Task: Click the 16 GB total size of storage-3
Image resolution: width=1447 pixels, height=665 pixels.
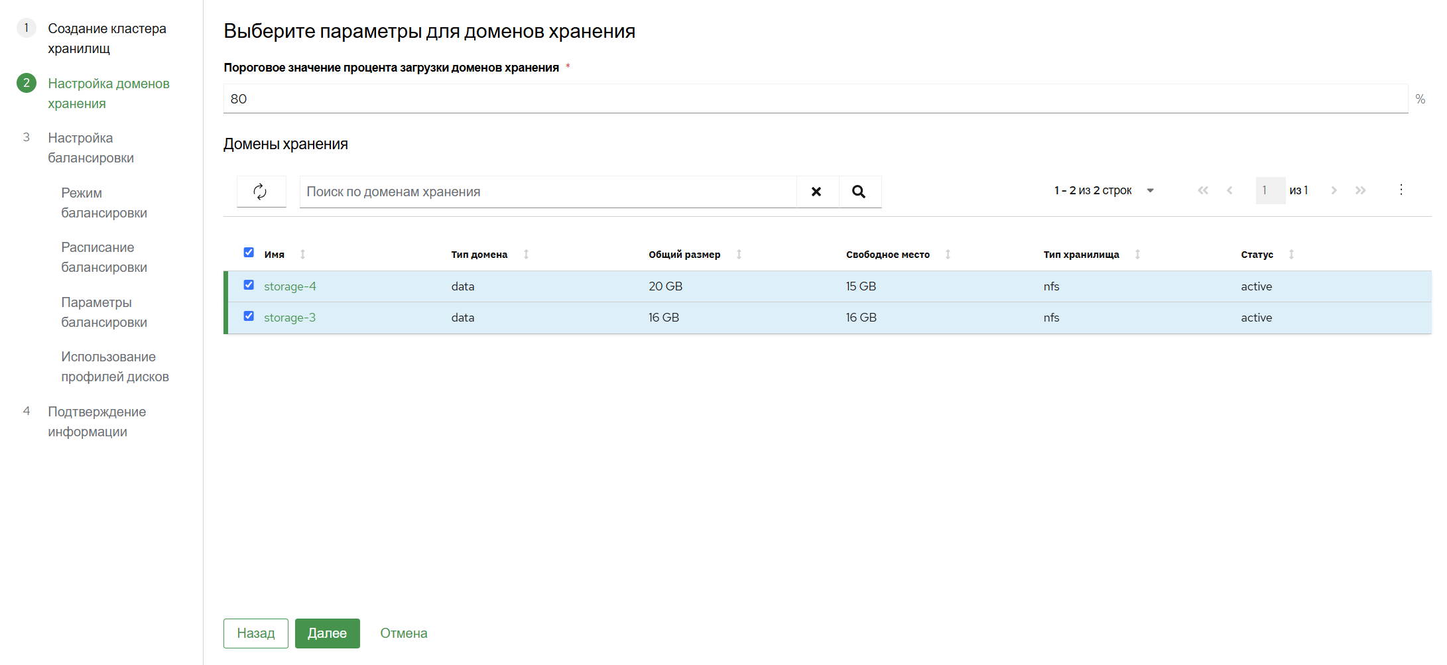Action: [x=664, y=318]
